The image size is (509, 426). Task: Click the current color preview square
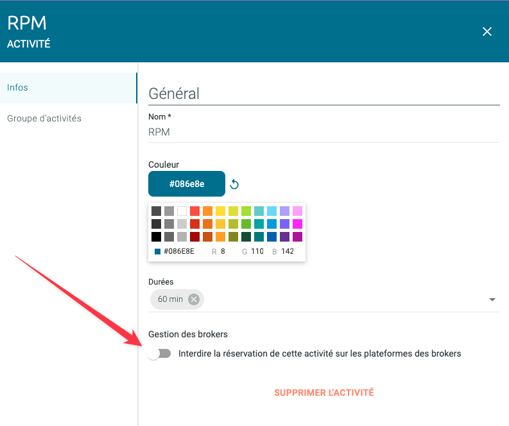[157, 251]
